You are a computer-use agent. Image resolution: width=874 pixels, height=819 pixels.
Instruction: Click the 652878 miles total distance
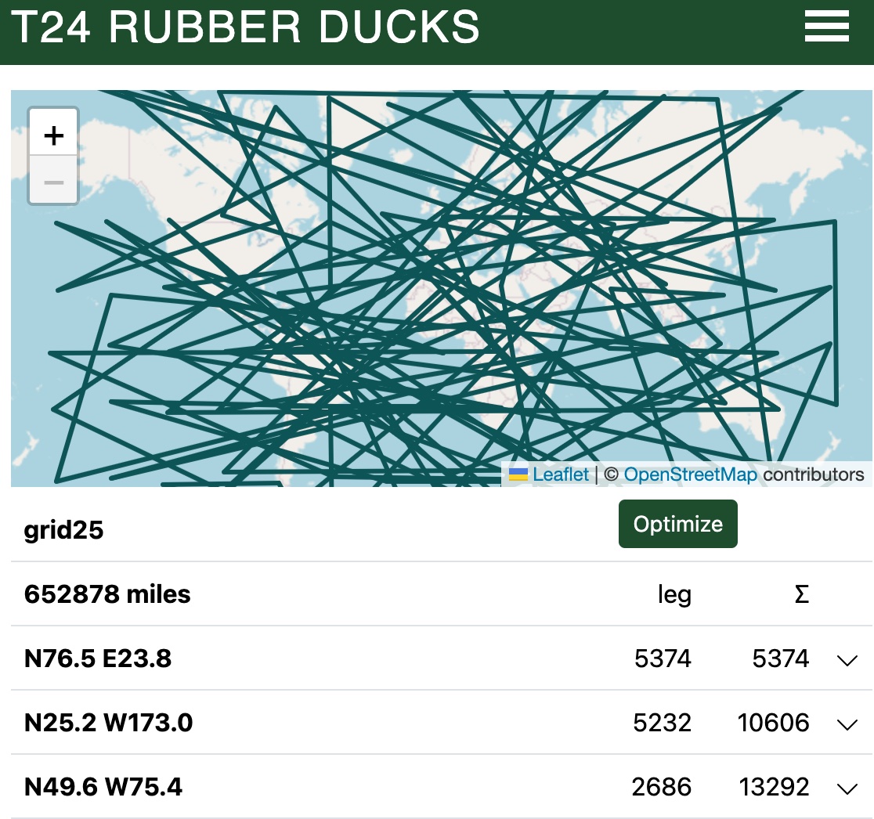coord(107,594)
